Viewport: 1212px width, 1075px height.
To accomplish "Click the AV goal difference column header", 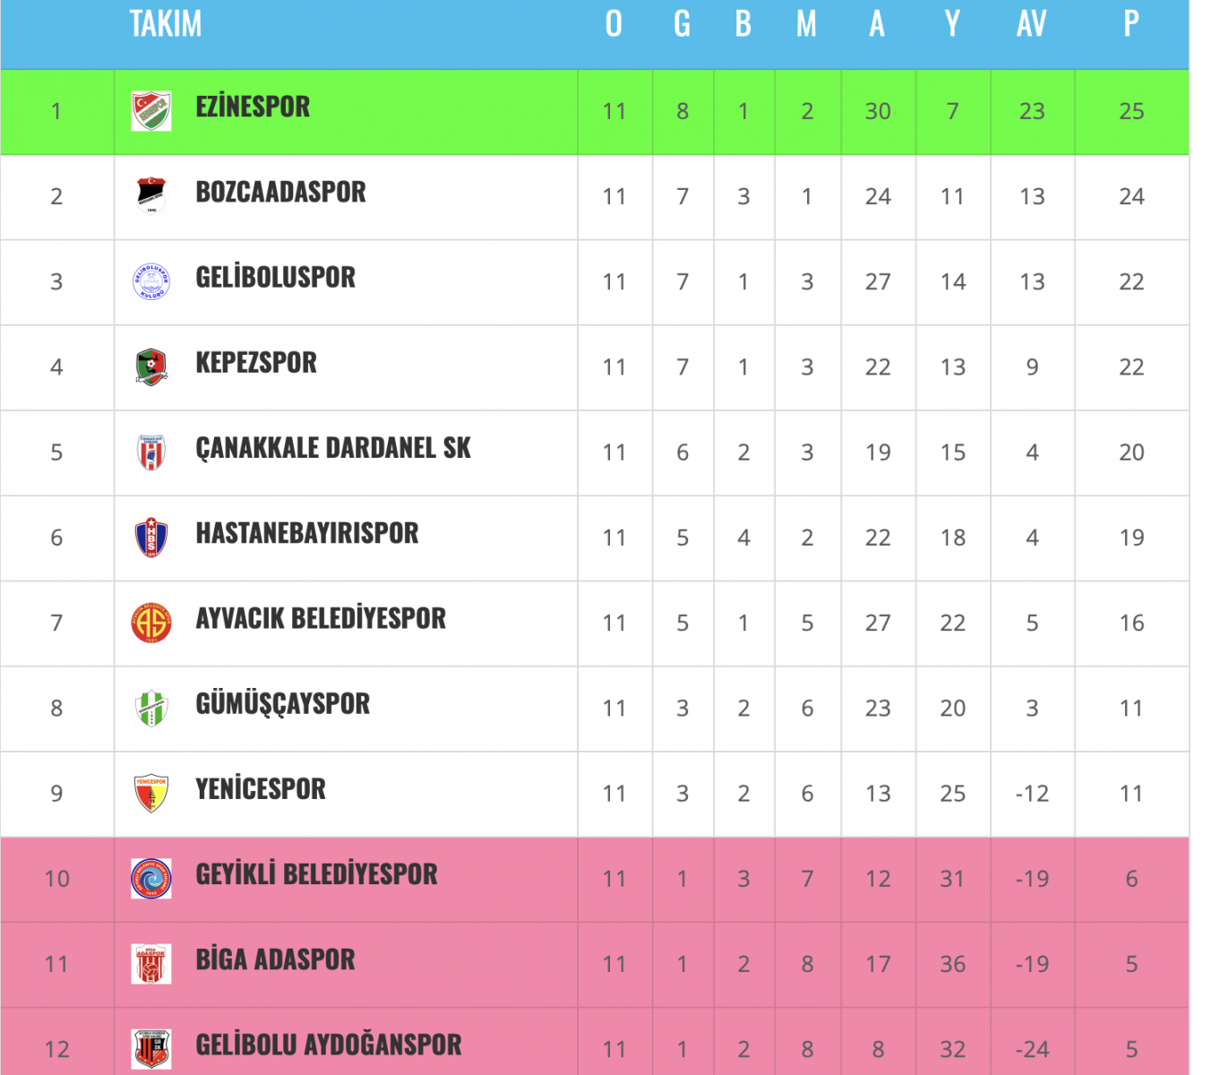I will coord(1031,24).
